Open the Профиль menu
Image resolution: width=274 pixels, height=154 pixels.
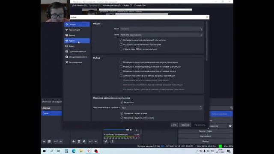[x=95, y=6]
